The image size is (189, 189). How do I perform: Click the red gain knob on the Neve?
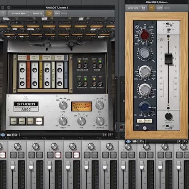coord(145,35)
